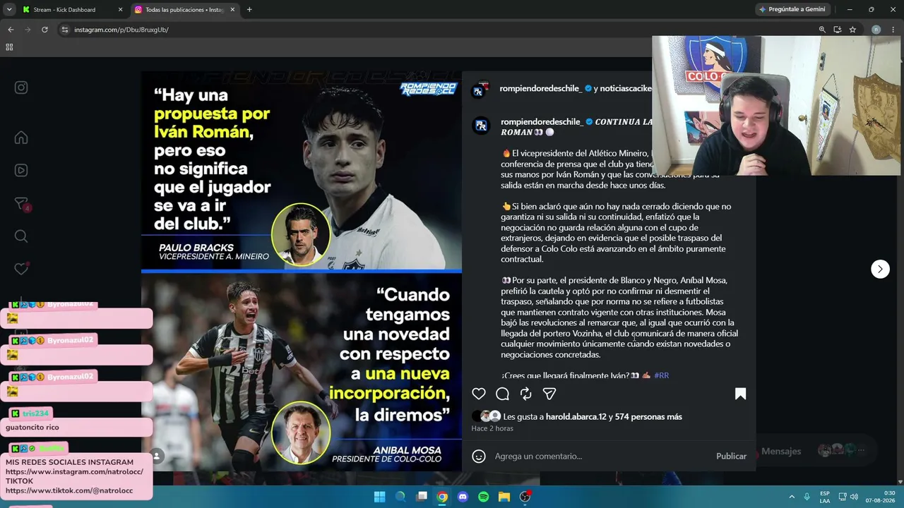
Task: Click the microphone icon in system tray
Action: 807,497
